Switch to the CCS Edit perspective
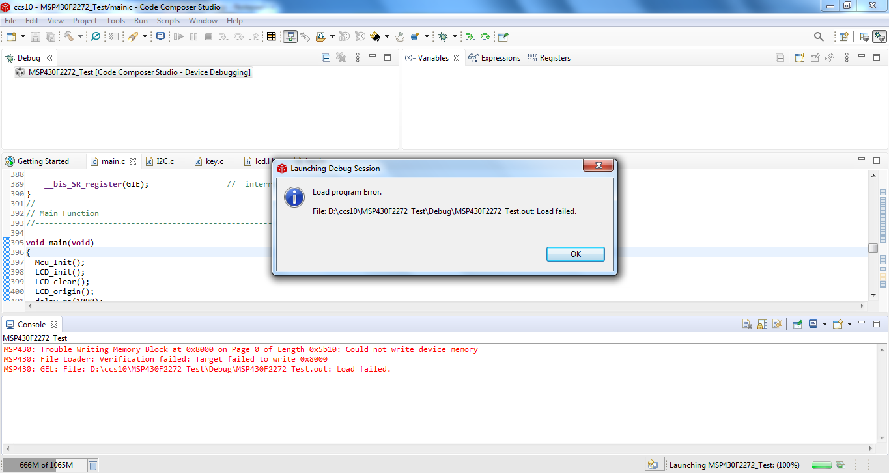The image size is (889, 473). coord(864,37)
